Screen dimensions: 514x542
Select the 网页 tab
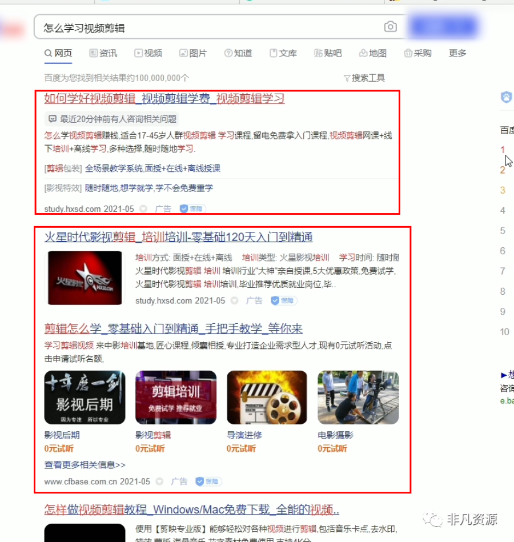point(58,53)
